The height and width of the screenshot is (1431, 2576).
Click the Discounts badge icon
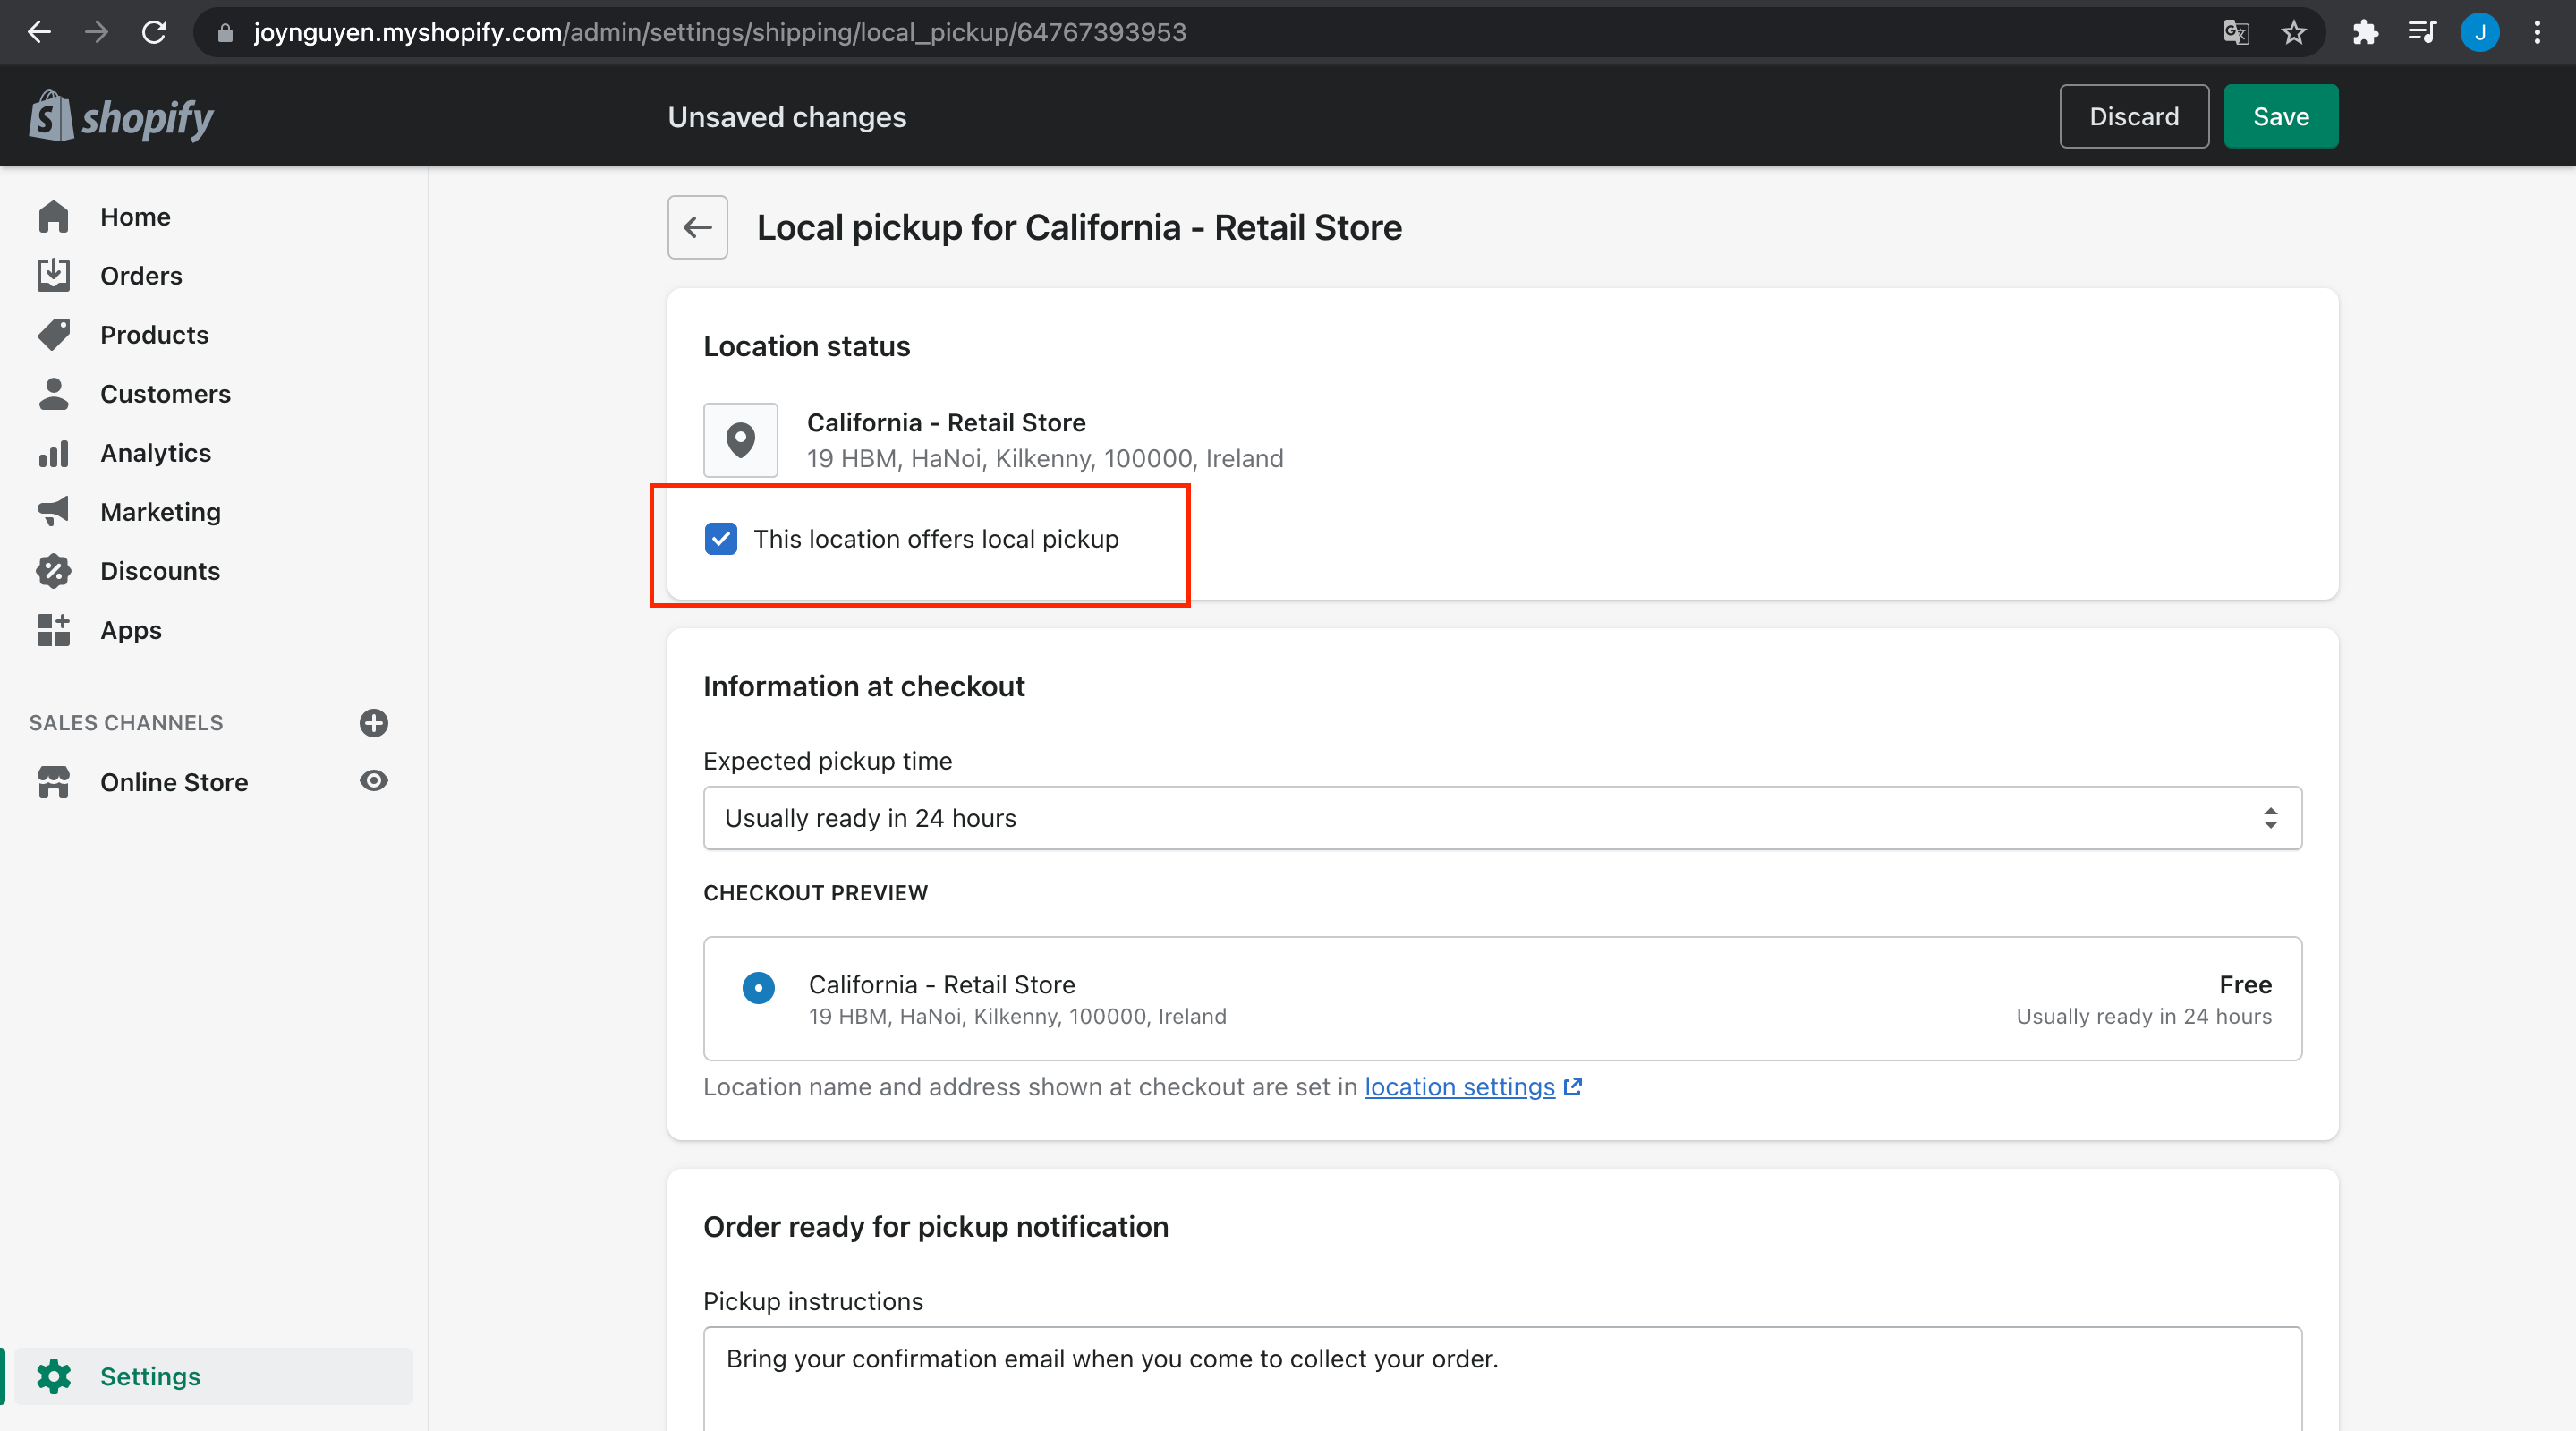pos(53,571)
